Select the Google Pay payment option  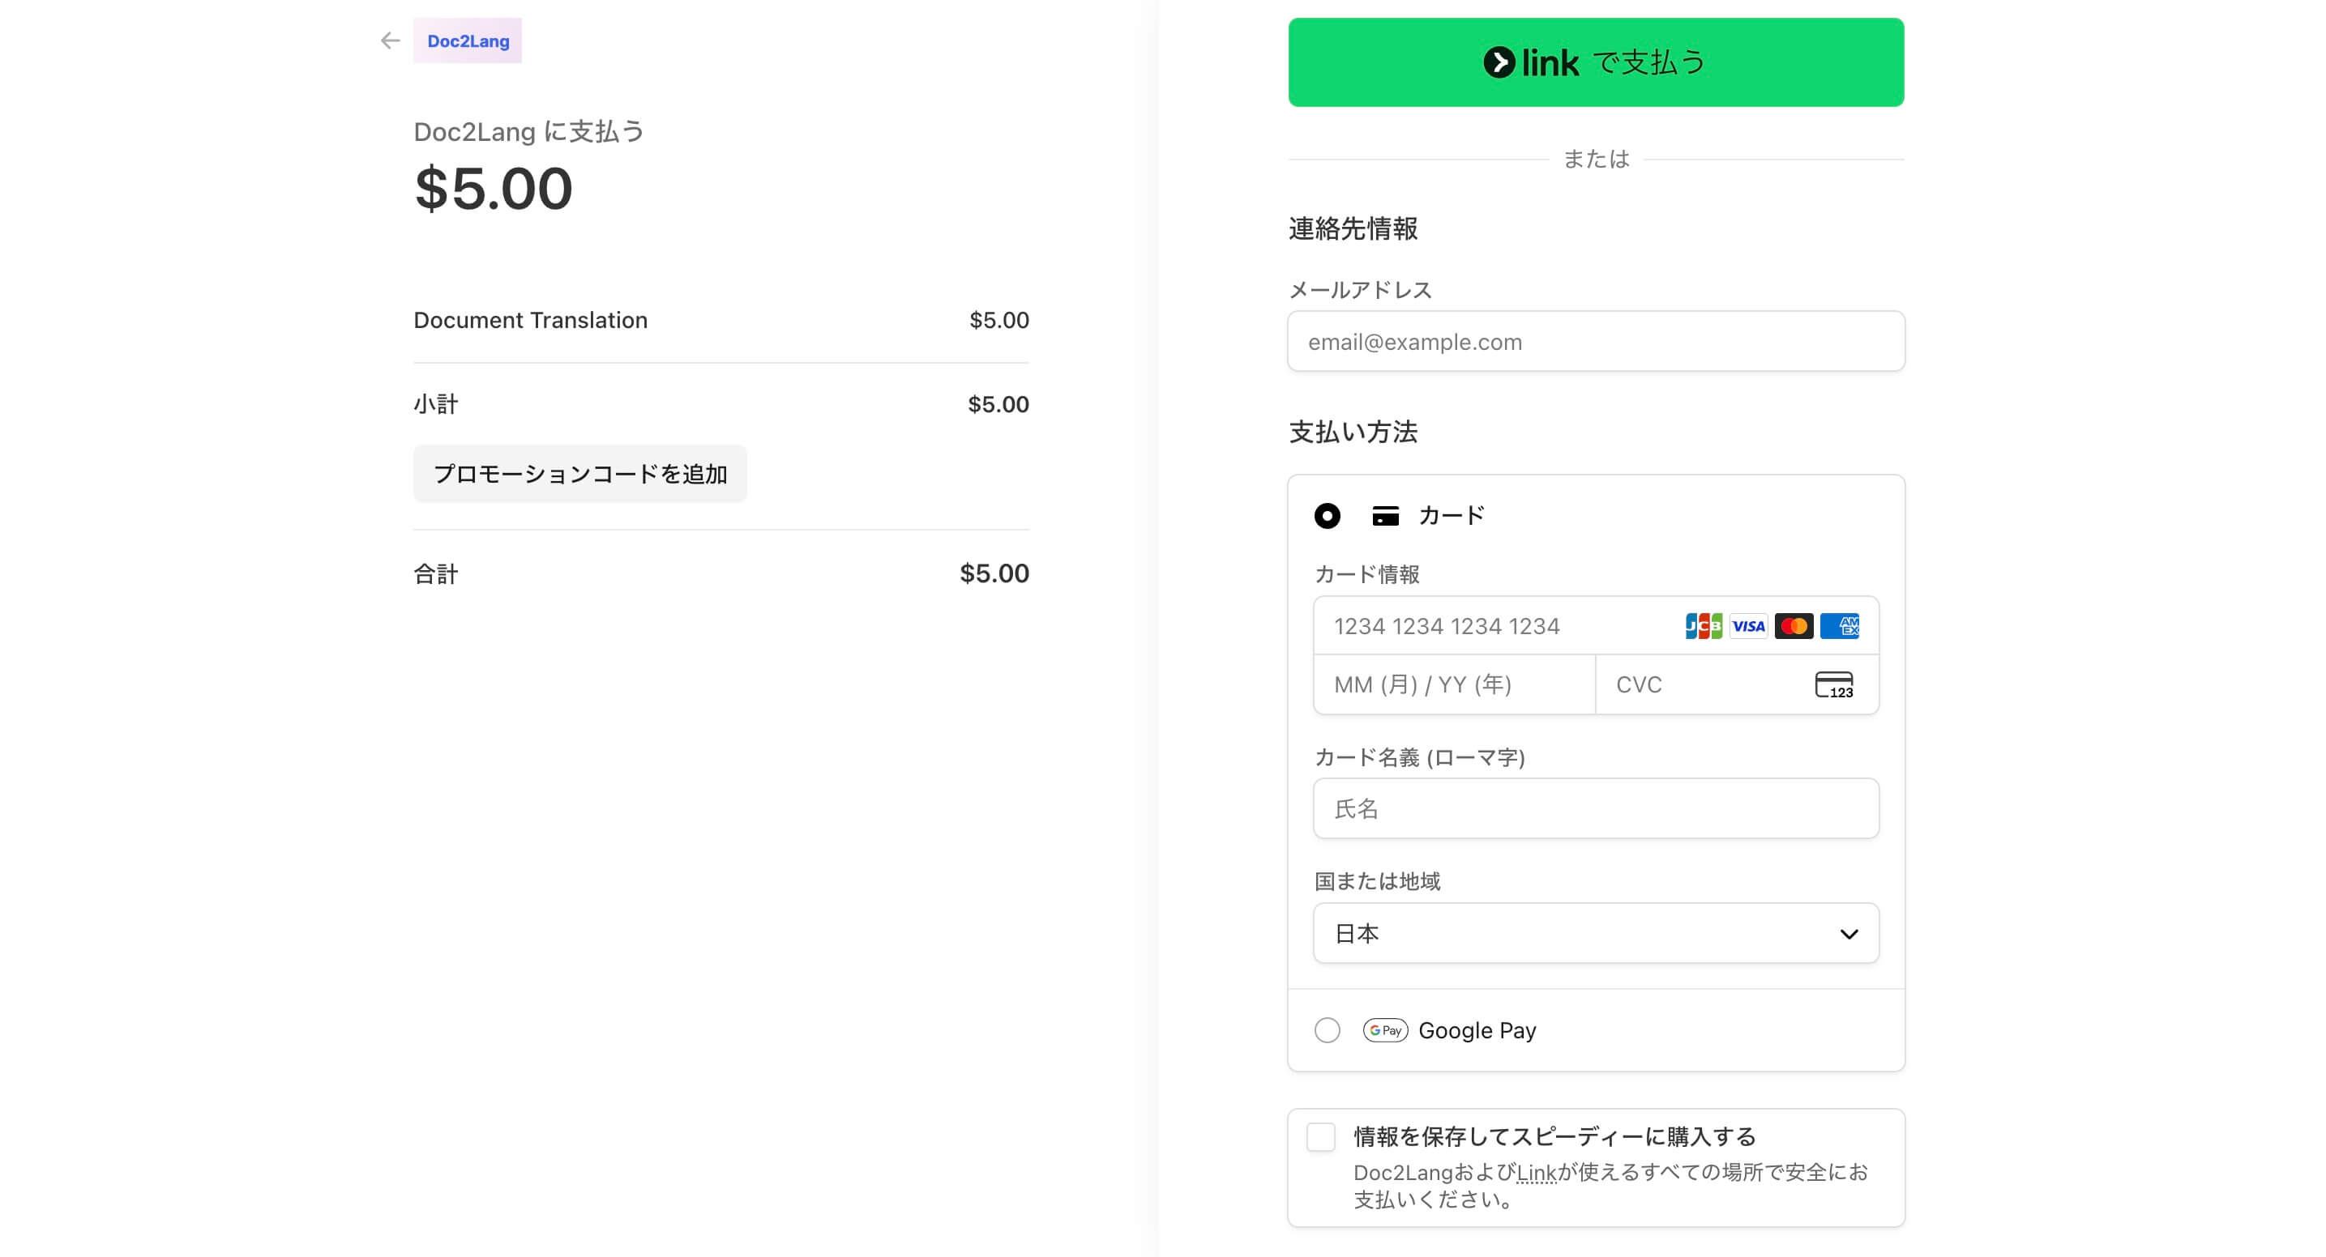1327,1029
